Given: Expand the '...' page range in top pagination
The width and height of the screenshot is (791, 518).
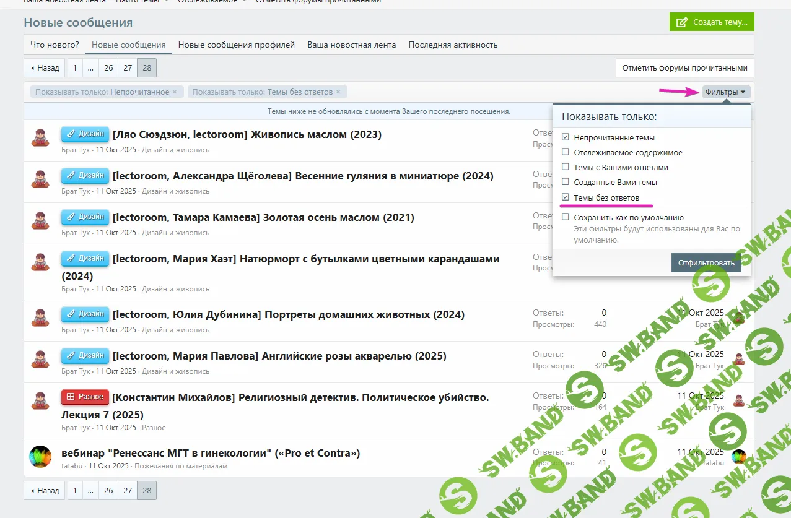Looking at the screenshot, I should pos(90,68).
